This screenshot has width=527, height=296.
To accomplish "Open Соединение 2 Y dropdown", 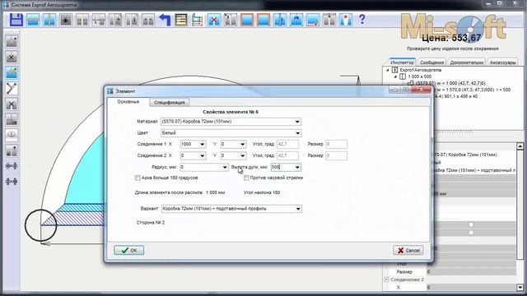I will coord(242,155).
